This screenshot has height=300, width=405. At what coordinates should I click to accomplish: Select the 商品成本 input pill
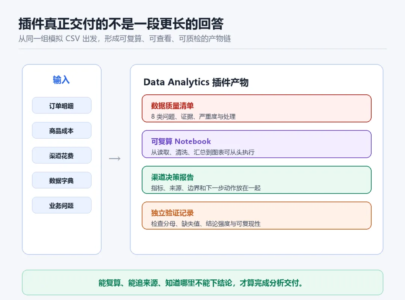pyautogui.click(x=62, y=130)
